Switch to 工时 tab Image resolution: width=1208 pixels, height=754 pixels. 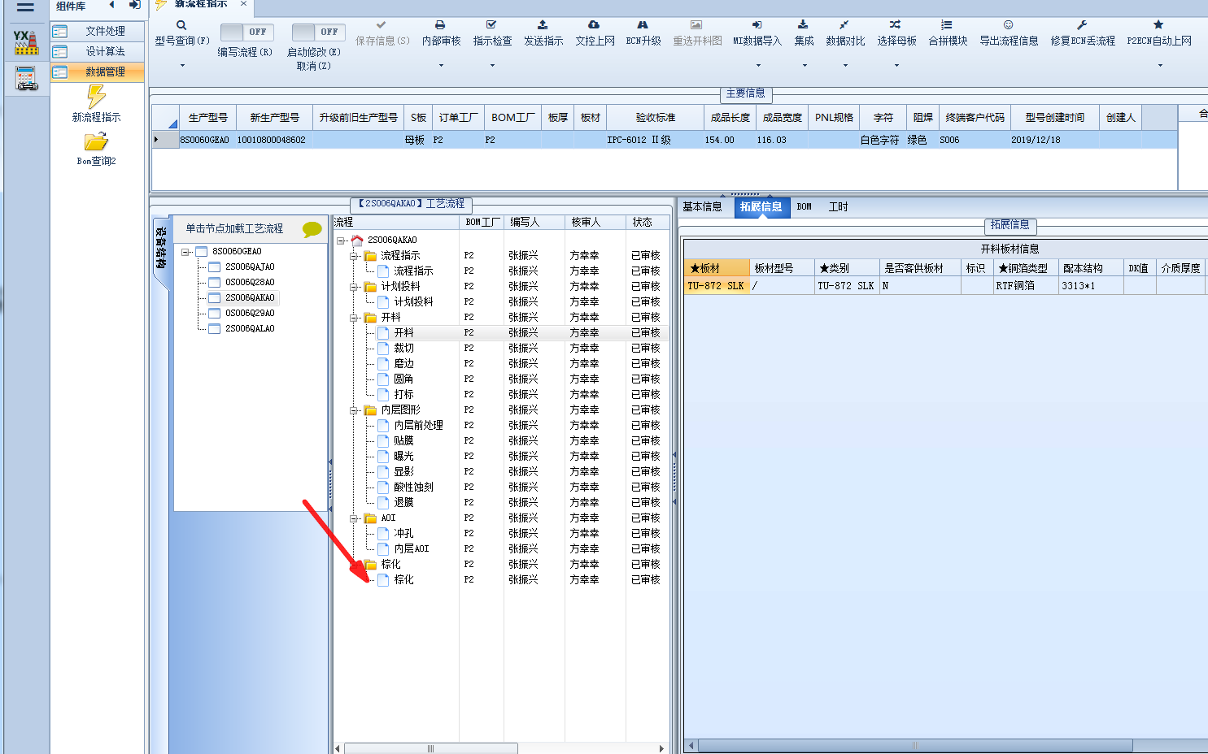point(838,207)
